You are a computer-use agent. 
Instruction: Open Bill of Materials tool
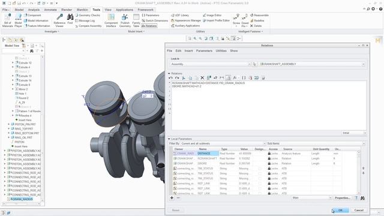pyautogui.click(x=7, y=20)
